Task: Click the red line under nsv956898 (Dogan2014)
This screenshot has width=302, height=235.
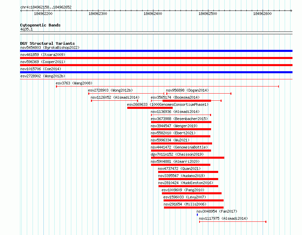Action: [x=199, y=94]
